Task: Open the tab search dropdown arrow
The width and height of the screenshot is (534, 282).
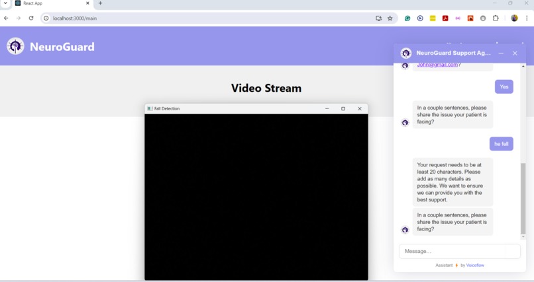Action: click(x=5, y=3)
